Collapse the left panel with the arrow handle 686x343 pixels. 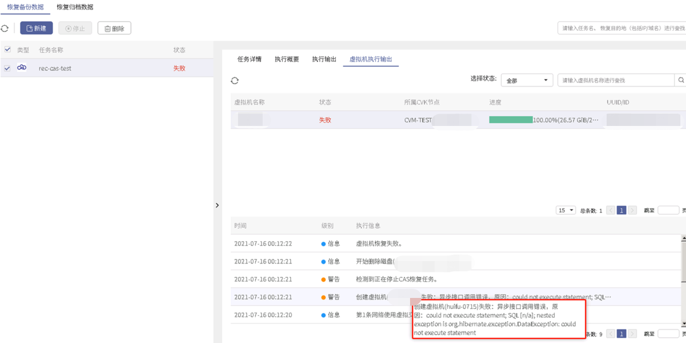[217, 205]
